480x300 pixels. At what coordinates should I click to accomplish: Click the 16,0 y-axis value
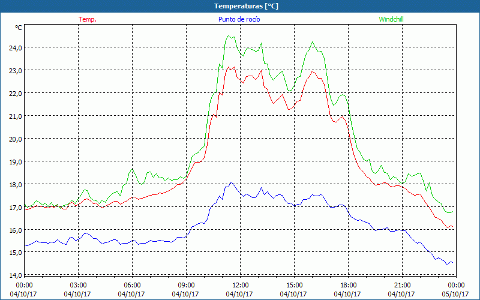(16, 230)
